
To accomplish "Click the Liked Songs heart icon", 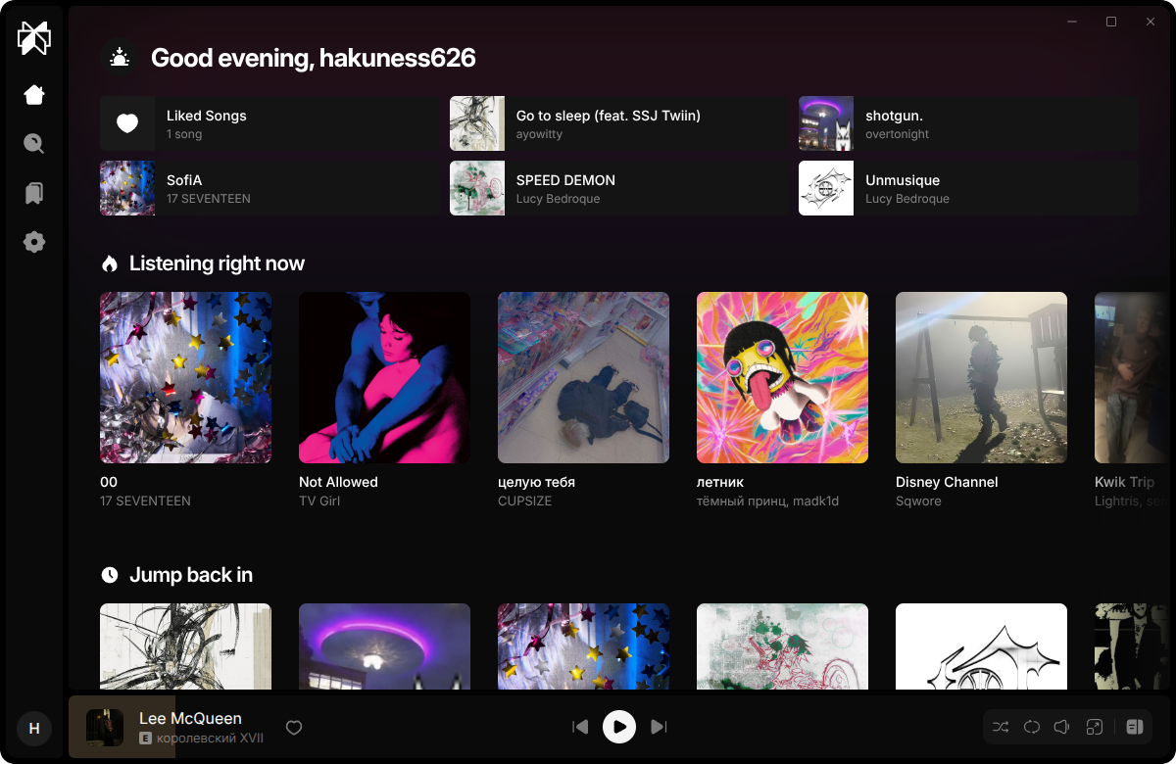I will click(127, 123).
